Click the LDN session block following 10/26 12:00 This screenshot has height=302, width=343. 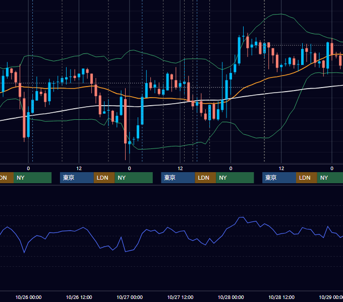coord(104,178)
